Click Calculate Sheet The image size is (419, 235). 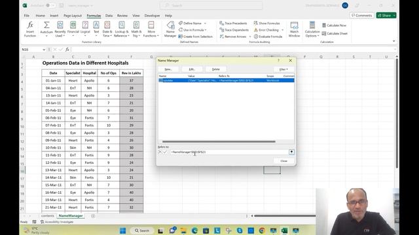tap(335, 33)
